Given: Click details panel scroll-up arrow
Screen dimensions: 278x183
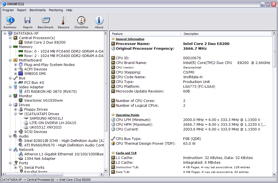Looking at the screenshot, I should (x=274, y=33).
